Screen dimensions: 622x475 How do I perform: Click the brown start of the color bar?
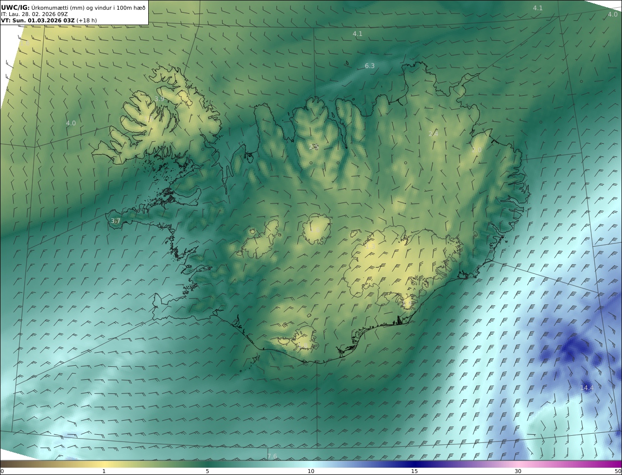pyautogui.click(x=10, y=464)
